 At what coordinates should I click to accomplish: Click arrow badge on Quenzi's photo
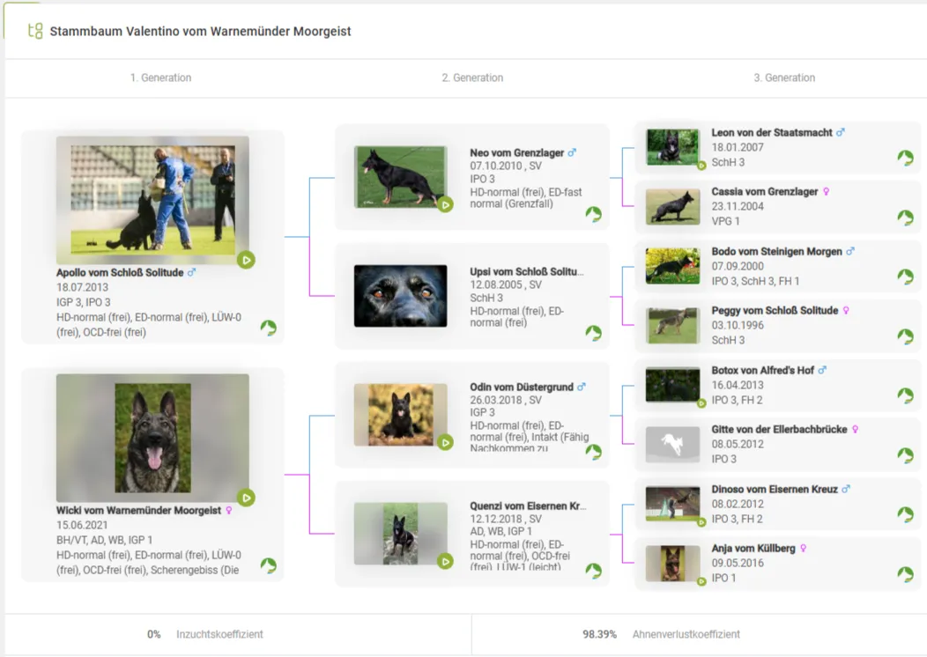coord(445,561)
